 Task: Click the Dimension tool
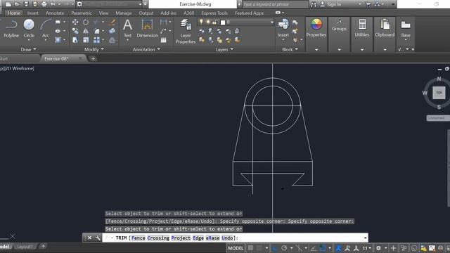tap(147, 28)
